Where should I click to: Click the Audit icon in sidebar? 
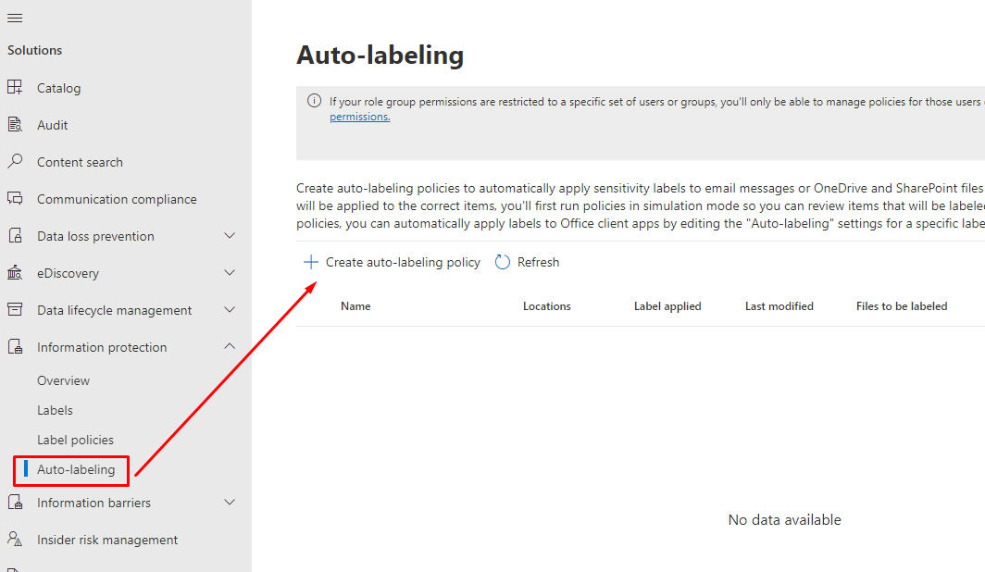[15, 125]
